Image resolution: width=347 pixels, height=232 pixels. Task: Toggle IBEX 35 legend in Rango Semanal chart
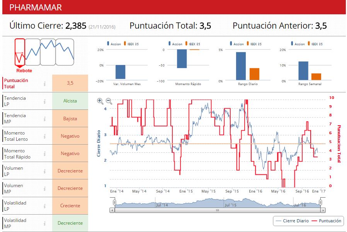[315, 44]
